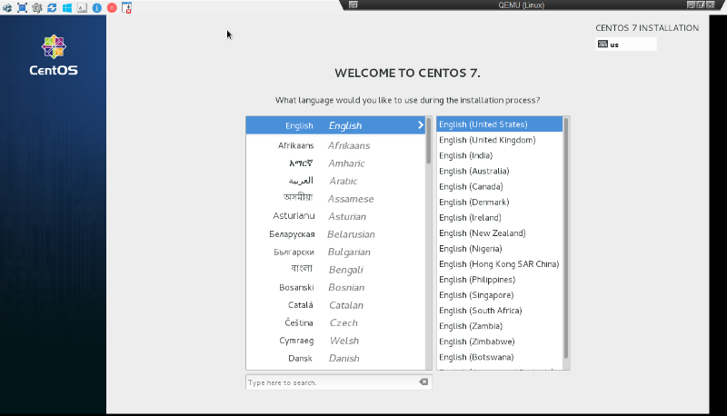This screenshot has height=416, width=727.
Task: Click the arrow on the selected English row
Action: pos(421,125)
